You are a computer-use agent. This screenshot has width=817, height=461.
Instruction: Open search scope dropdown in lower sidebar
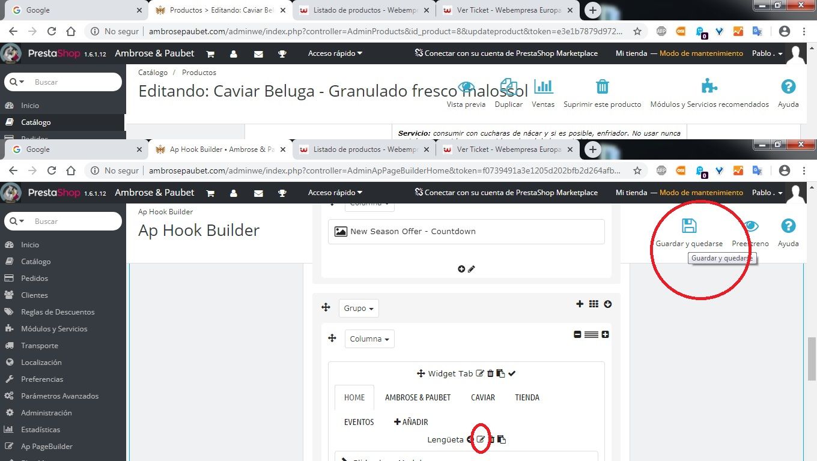(17, 221)
